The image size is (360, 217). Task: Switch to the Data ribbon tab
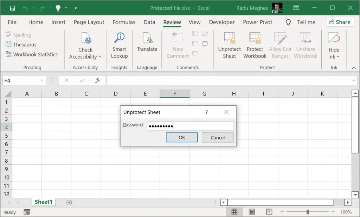click(149, 22)
